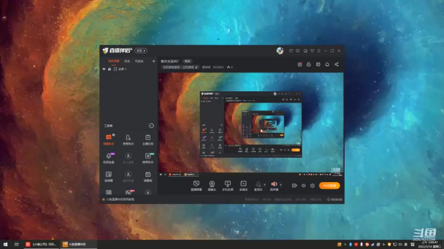
Task: Open Task View on the taskbar
Action: (17, 244)
